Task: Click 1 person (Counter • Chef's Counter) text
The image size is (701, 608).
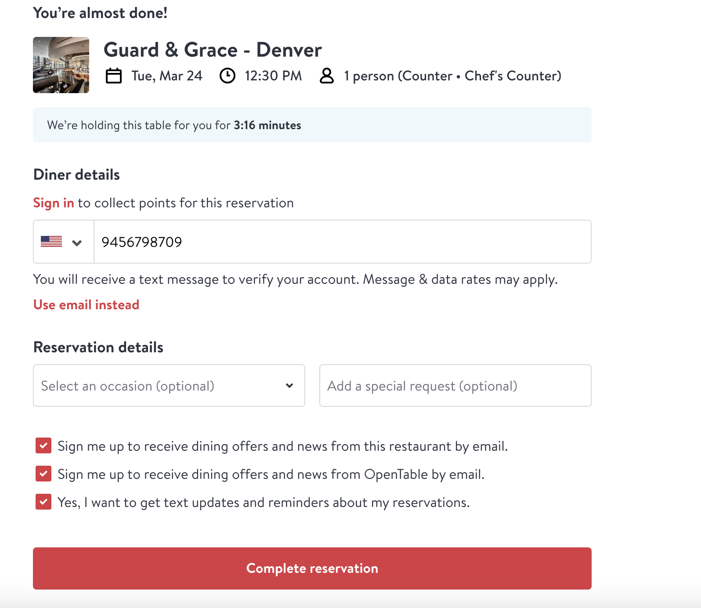Action: [x=453, y=76]
